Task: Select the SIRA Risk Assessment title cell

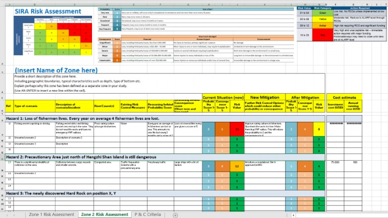Action: pyautogui.click(x=48, y=12)
